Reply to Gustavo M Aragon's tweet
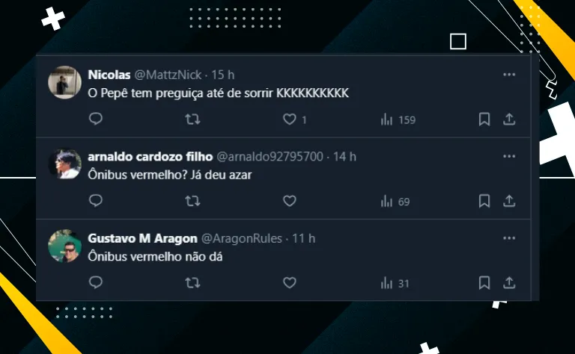The image size is (575, 354). (96, 282)
